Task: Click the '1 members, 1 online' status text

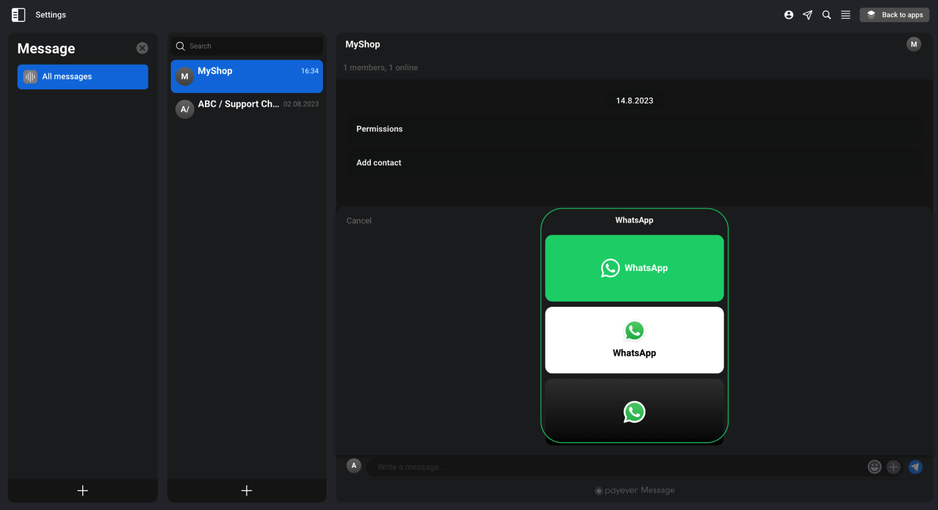Action: [x=380, y=67]
